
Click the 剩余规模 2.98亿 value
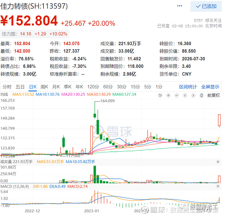tap(129, 74)
